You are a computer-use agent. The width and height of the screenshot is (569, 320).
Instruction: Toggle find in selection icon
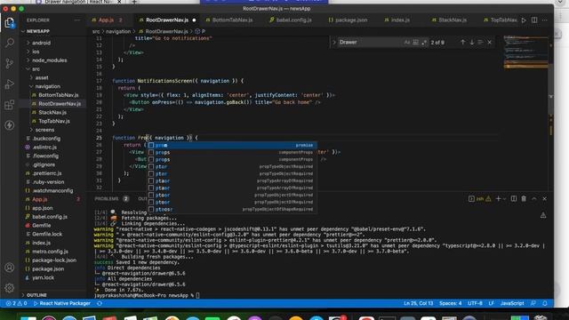(x=480, y=43)
